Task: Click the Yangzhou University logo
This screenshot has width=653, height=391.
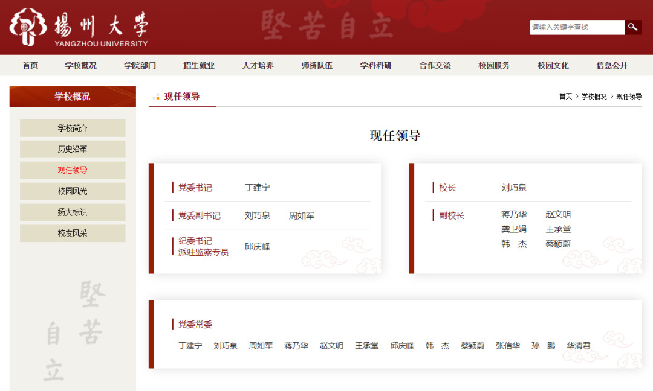Action: (79, 28)
